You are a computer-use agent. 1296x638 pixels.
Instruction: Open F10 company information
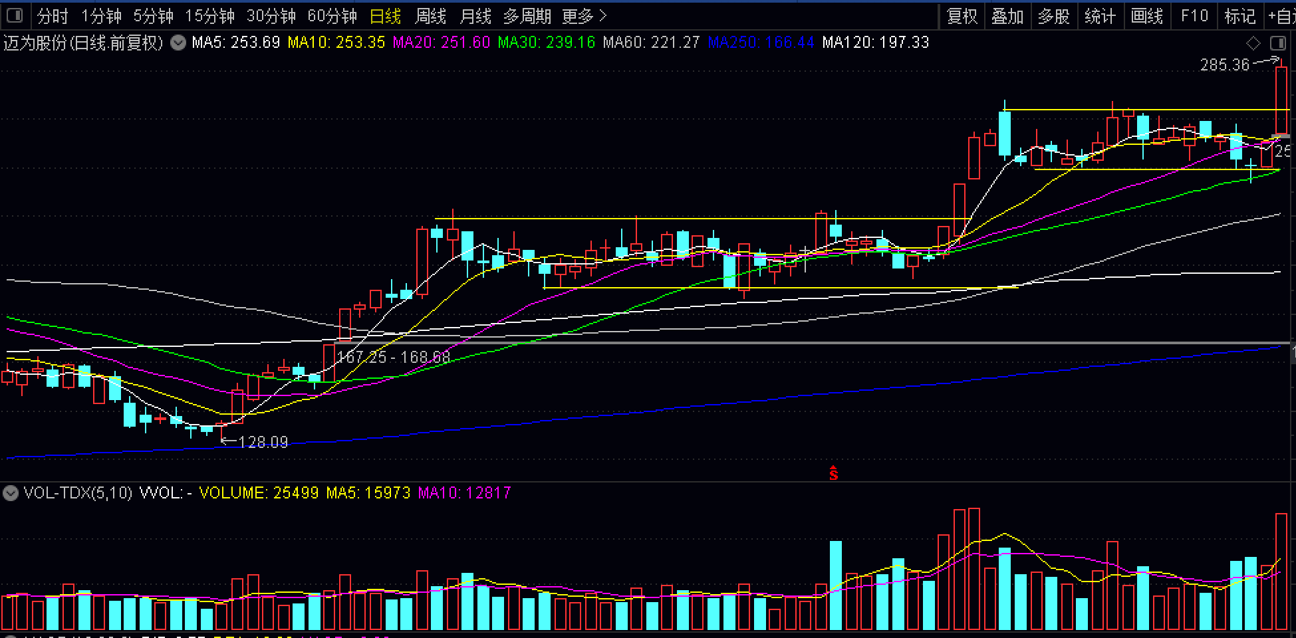pyautogui.click(x=1194, y=16)
